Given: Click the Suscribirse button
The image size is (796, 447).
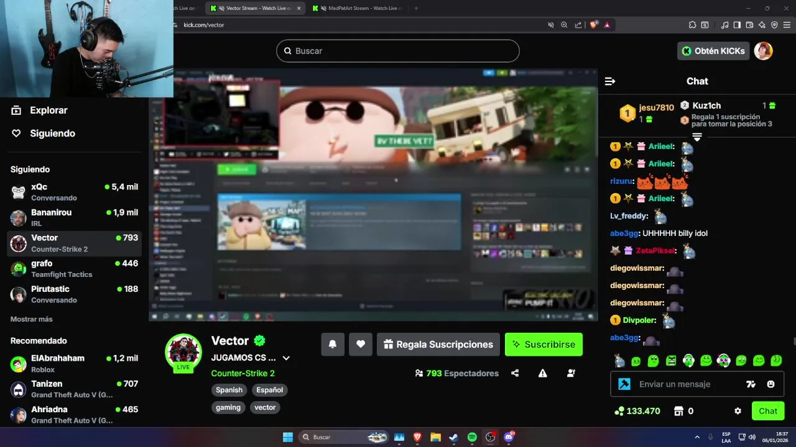Looking at the screenshot, I should tap(544, 345).
